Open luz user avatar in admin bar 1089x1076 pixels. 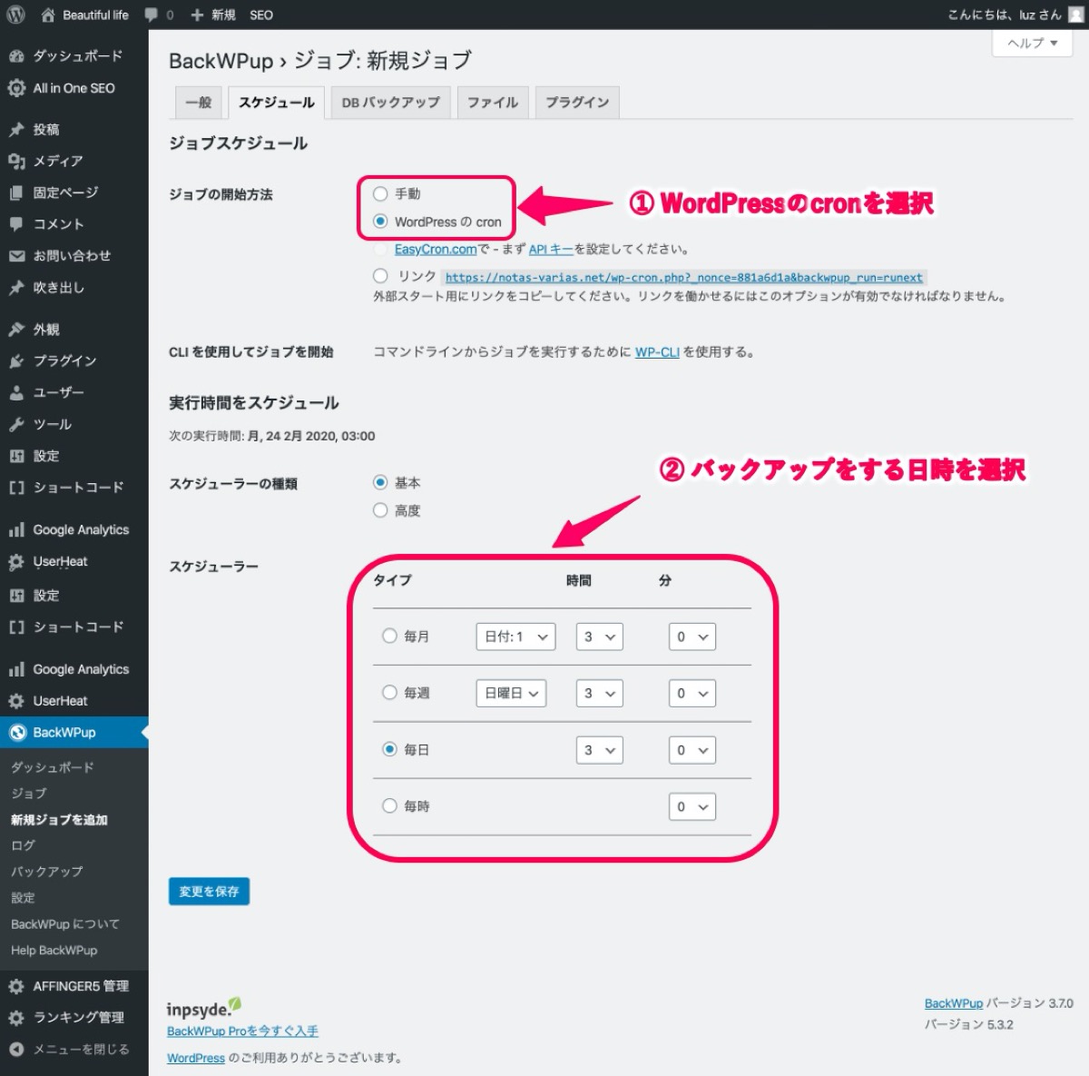coord(1075,15)
